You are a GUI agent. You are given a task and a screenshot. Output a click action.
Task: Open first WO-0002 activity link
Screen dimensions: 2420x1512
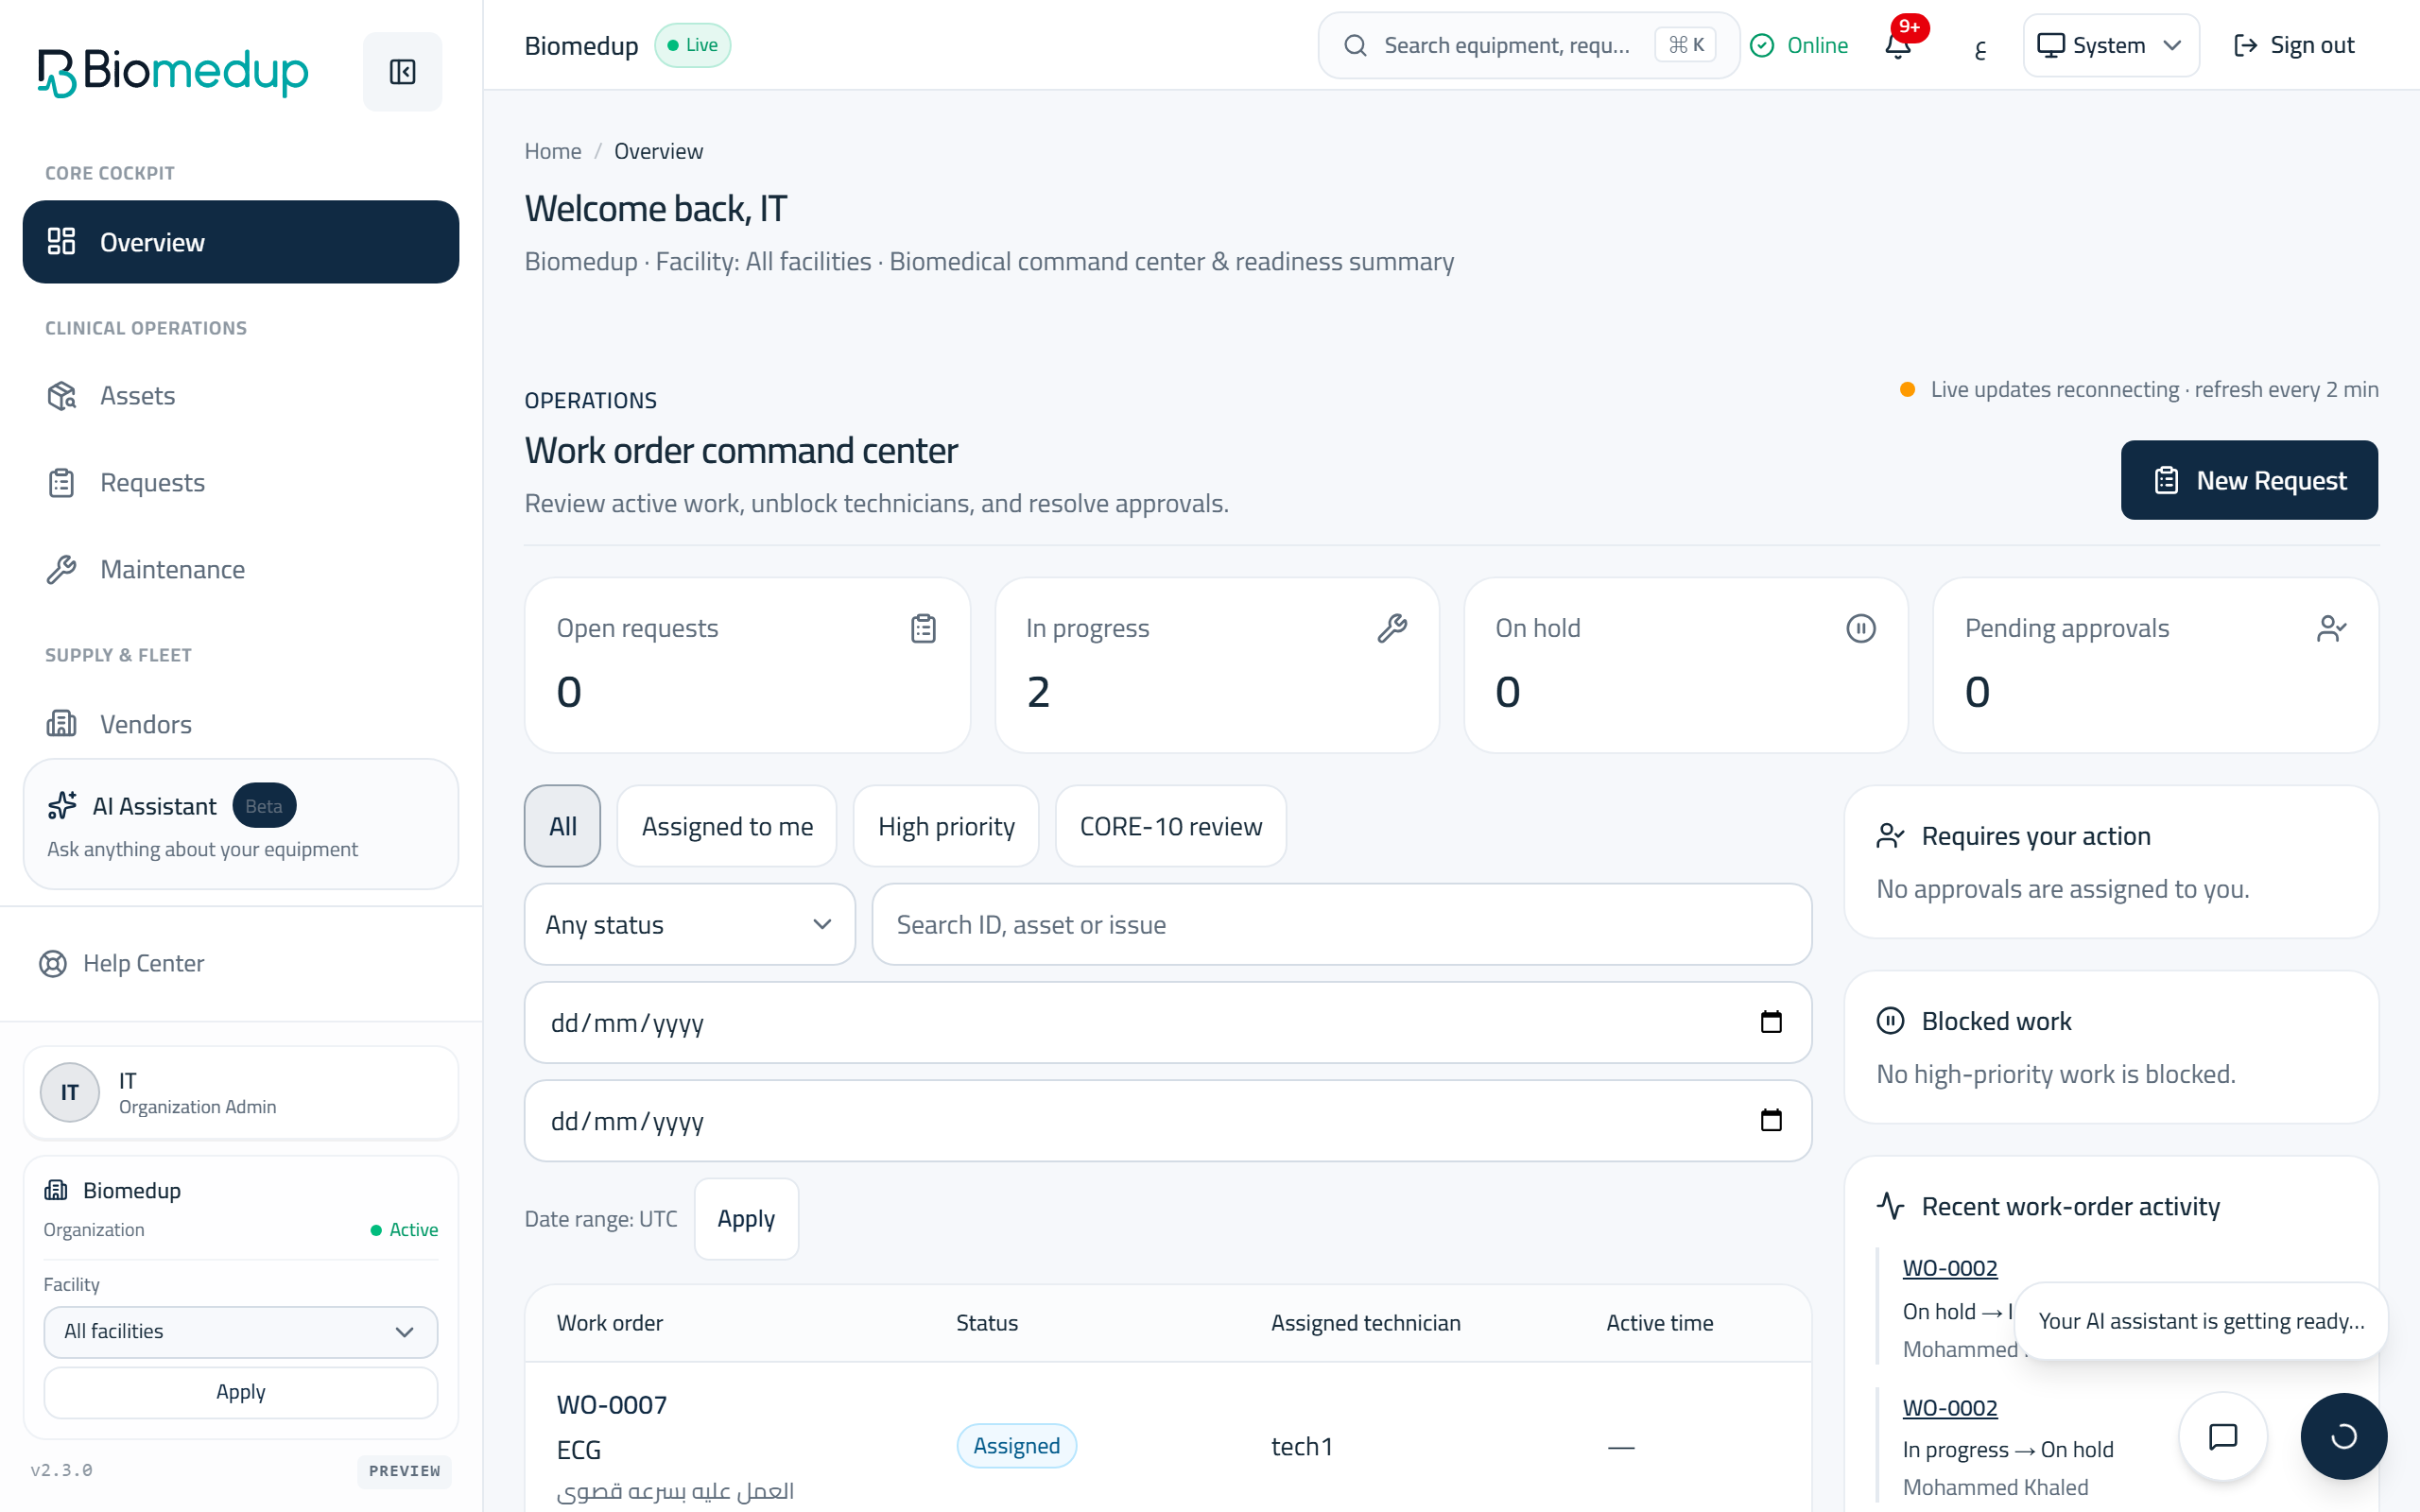(x=1950, y=1268)
